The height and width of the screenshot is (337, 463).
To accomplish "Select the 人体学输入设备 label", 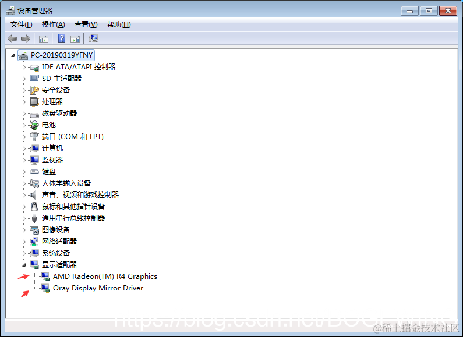I will coord(66,183).
